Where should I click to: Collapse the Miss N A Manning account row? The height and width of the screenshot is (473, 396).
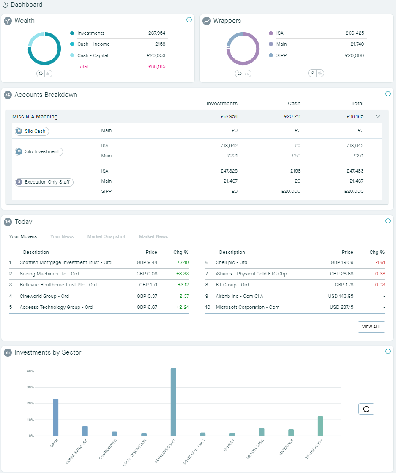click(x=378, y=116)
